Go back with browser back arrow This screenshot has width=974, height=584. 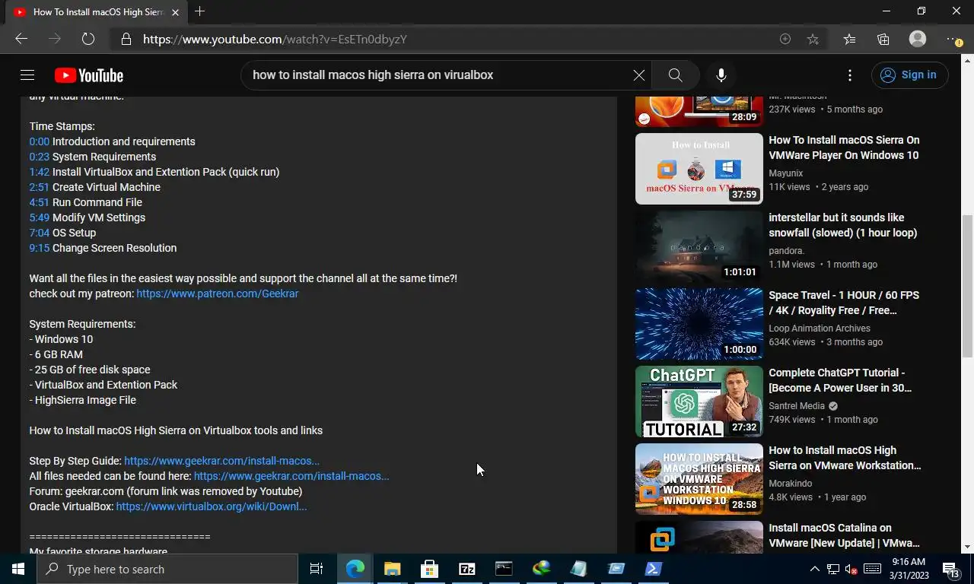(21, 39)
